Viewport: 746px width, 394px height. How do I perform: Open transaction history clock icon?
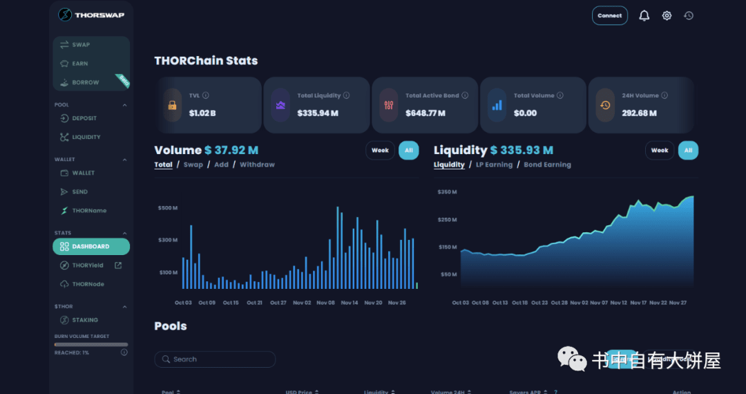tap(689, 16)
